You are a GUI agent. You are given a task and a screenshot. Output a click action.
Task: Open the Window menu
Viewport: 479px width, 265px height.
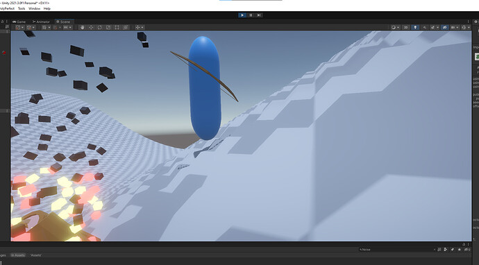34,8
